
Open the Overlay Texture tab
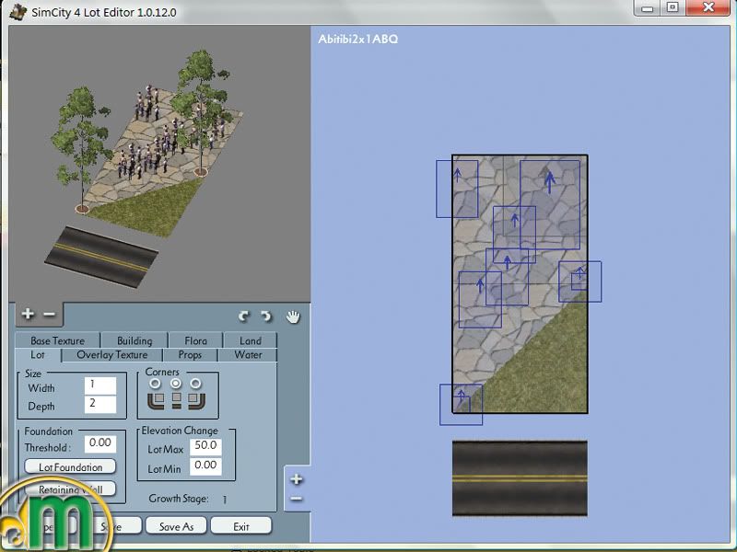111,355
